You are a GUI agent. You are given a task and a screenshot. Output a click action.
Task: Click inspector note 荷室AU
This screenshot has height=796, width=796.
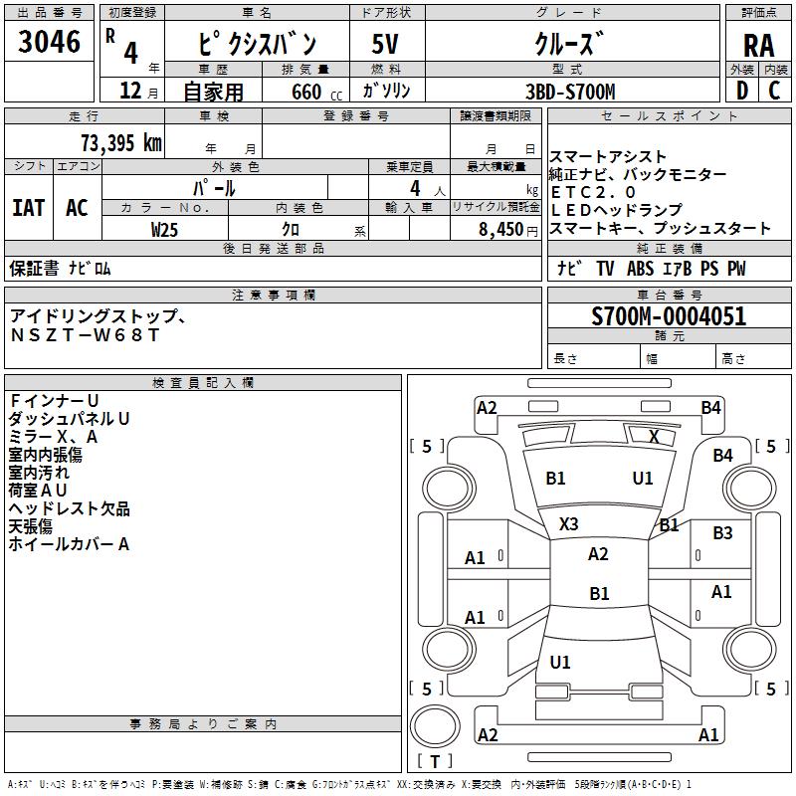pos(38,491)
